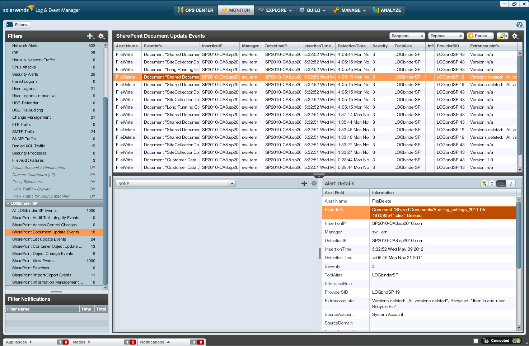Image resolution: width=529 pixels, height=346 pixels.
Task: Click the green battery status icon
Action: click(517, 341)
